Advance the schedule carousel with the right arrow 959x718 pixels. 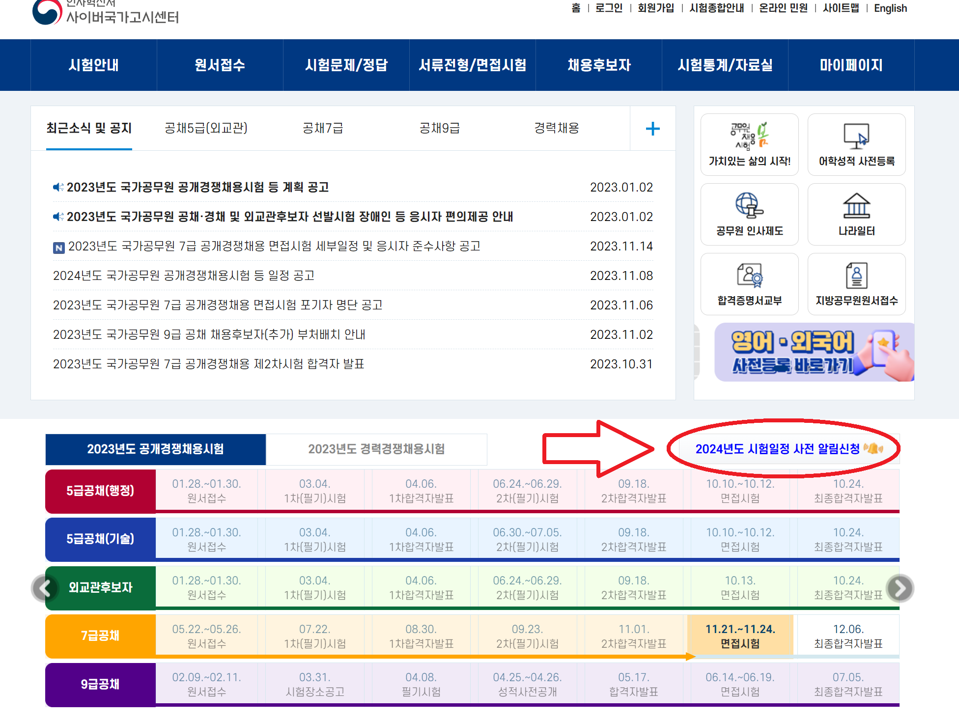point(900,588)
